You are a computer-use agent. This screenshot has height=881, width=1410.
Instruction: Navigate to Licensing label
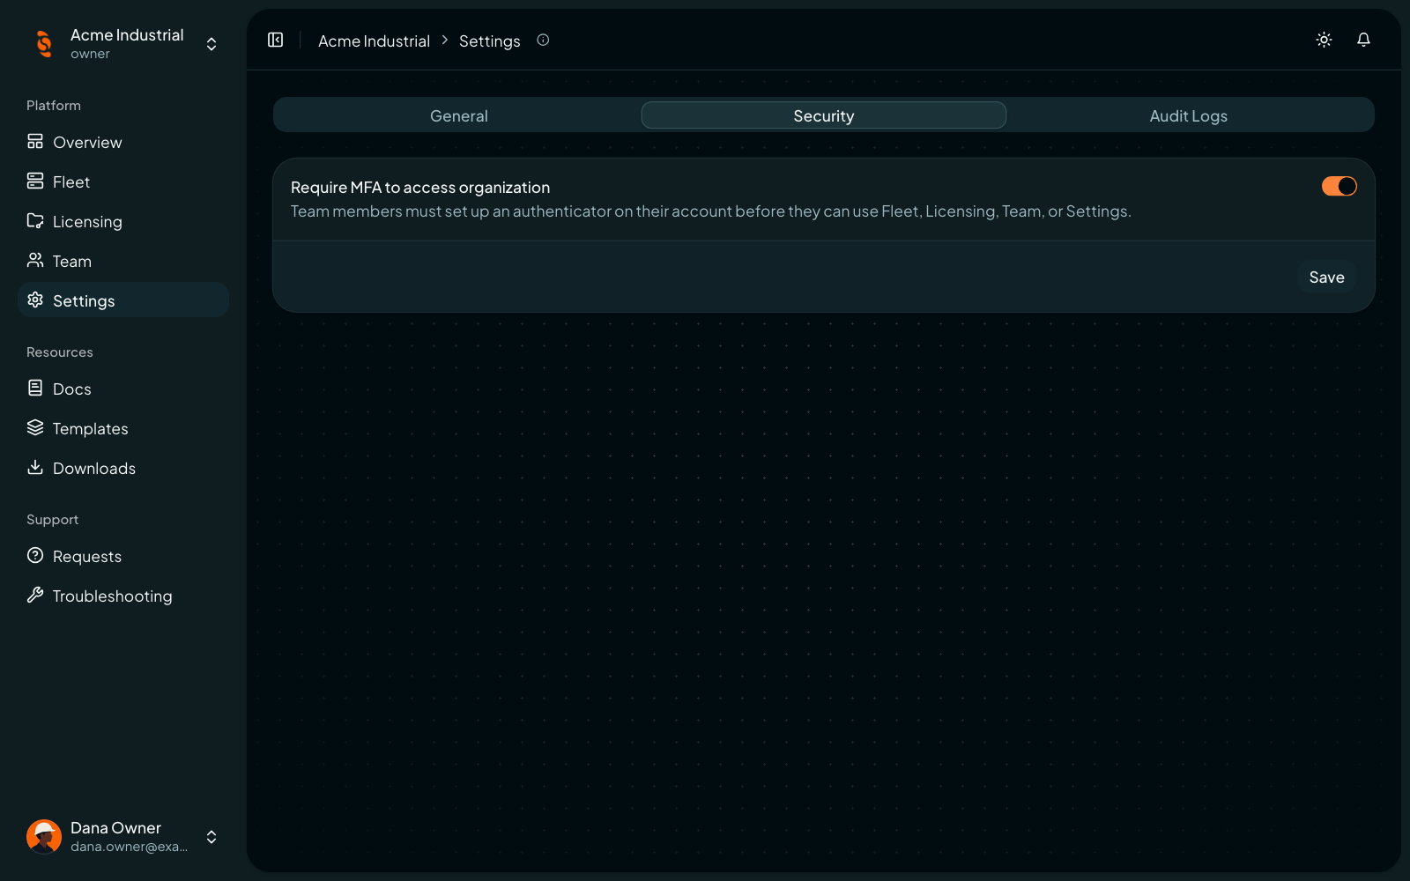coord(87,221)
